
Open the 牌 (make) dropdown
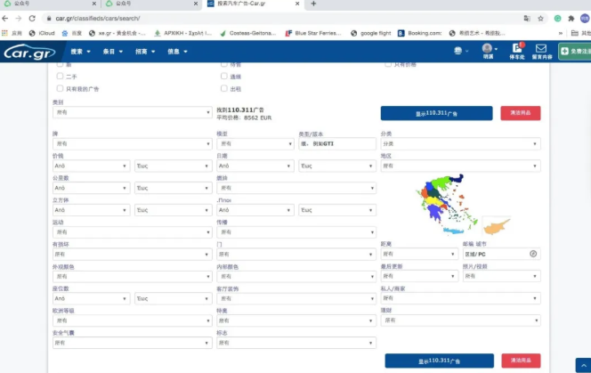pyautogui.click(x=131, y=143)
